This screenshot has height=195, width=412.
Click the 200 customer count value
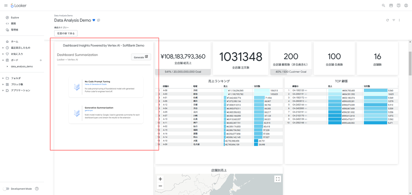click(x=291, y=56)
